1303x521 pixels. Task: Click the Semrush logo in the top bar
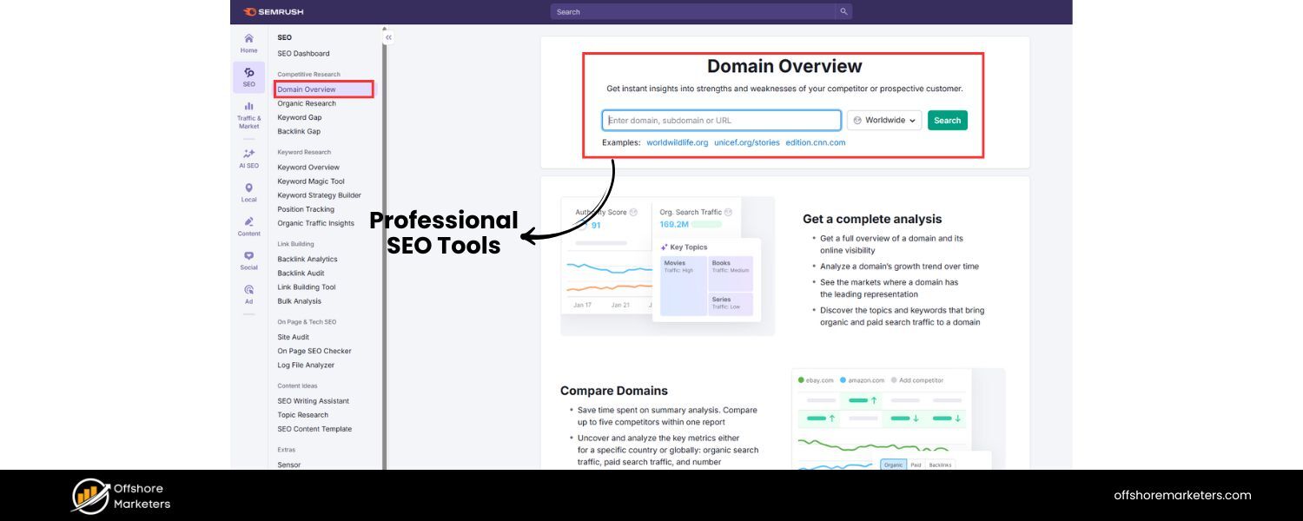pos(272,11)
